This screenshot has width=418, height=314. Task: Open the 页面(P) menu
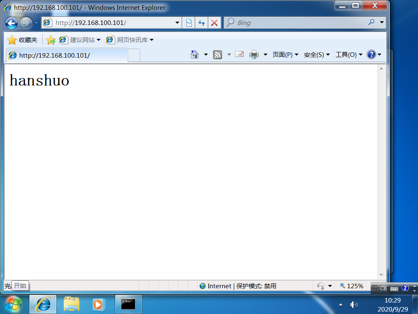(x=285, y=55)
